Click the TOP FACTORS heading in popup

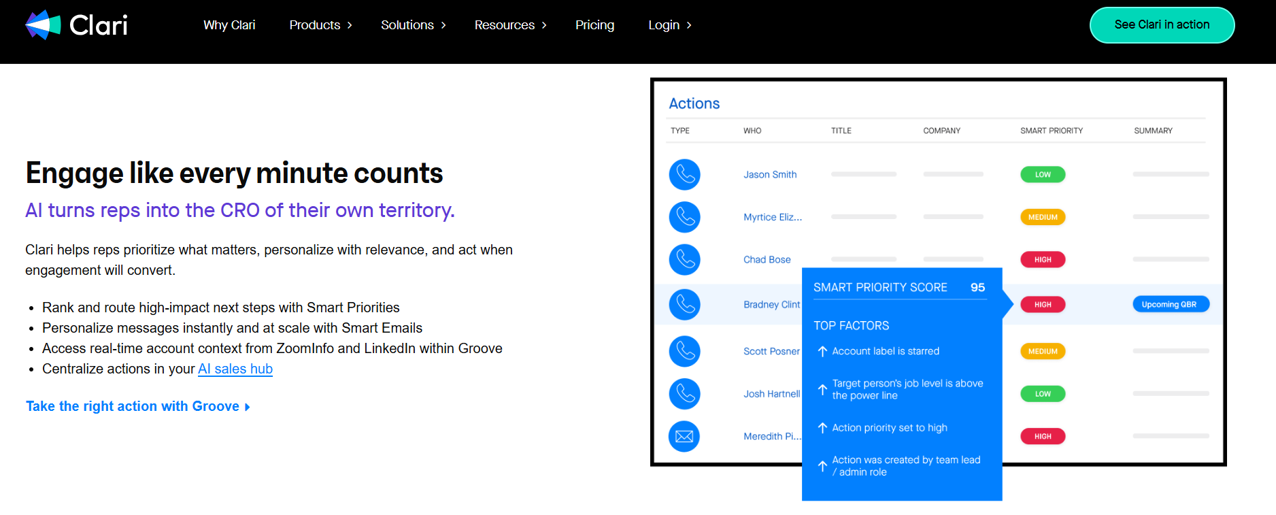(852, 326)
